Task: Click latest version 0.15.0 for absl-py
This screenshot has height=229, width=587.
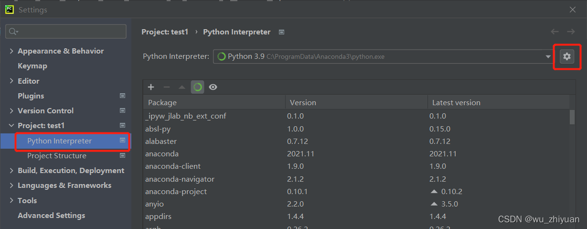Action: (x=440, y=129)
